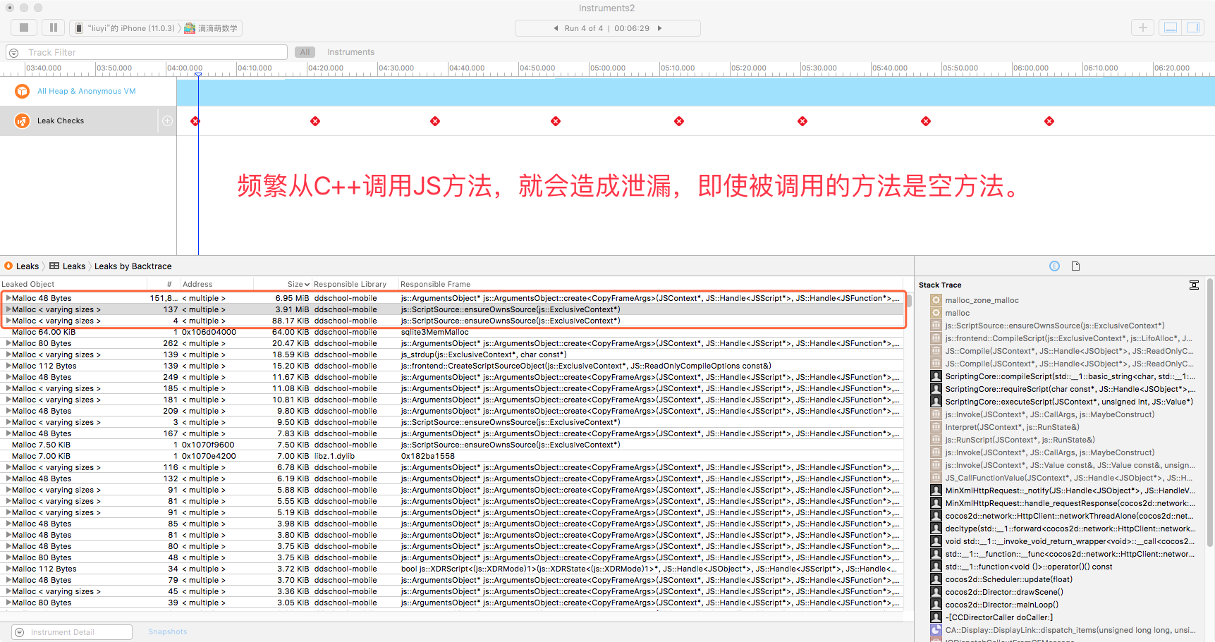Click the leak marker near 05:30.000
The height and width of the screenshot is (642, 1215).
click(802, 121)
